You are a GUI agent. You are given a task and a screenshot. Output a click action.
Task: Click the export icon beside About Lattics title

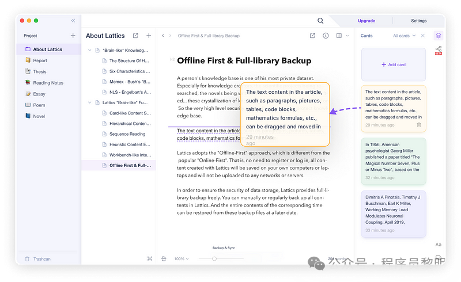click(135, 36)
